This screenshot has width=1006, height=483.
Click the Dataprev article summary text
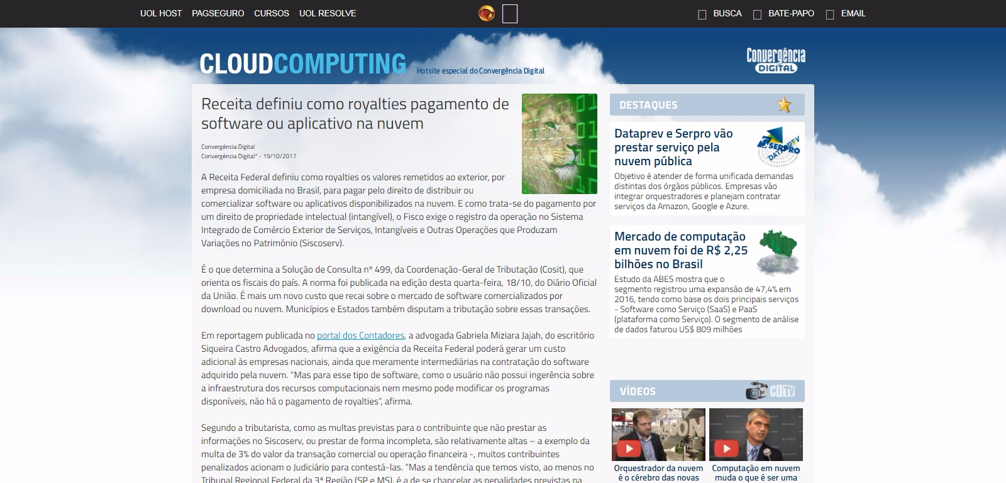[x=704, y=191]
